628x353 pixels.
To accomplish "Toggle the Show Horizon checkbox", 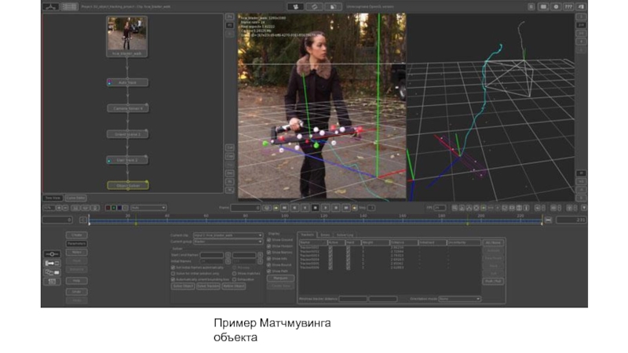I will (x=268, y=246).
